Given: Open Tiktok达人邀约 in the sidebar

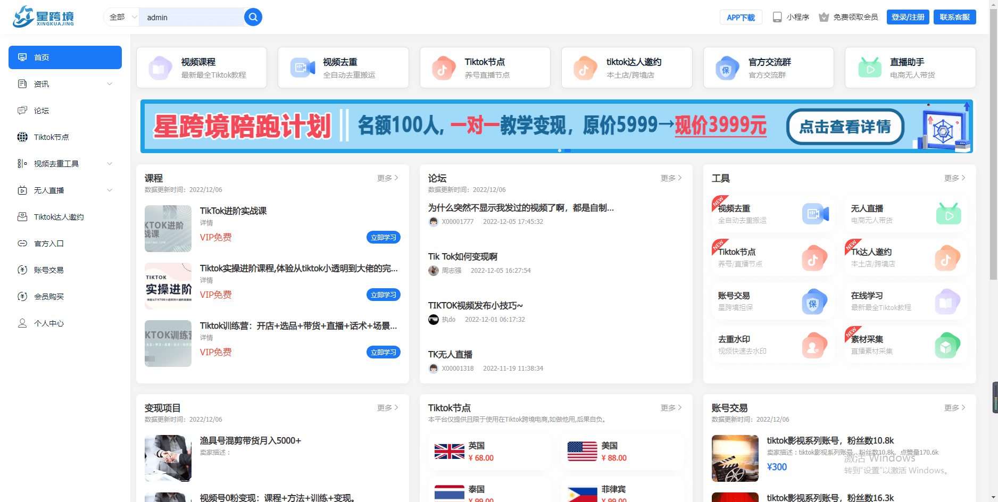Looking at the screenshot, I should (x=65, y=217).
